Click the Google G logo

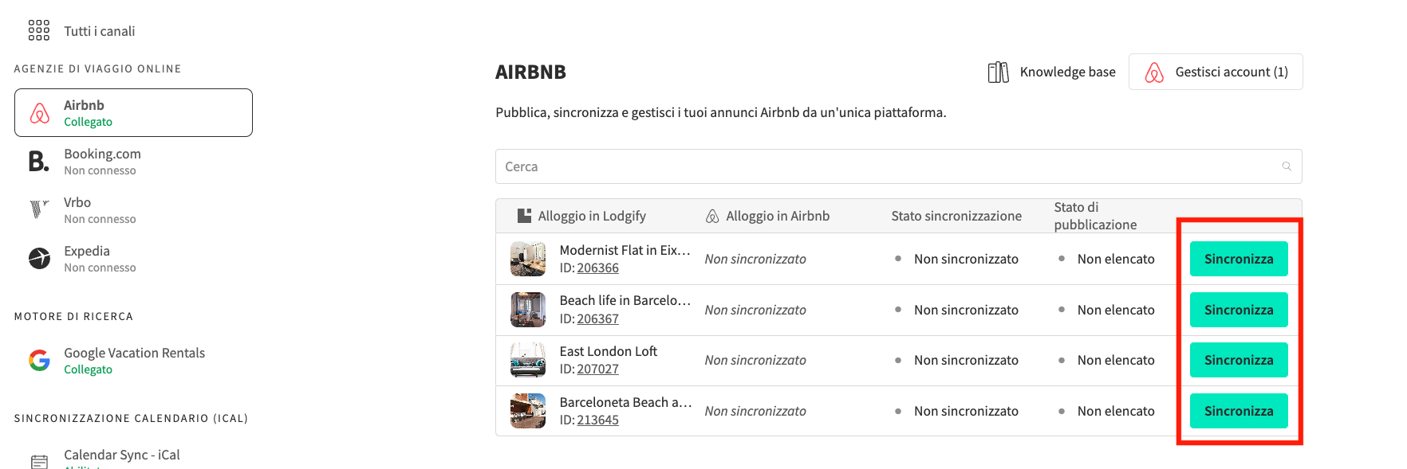click(39, 360)
